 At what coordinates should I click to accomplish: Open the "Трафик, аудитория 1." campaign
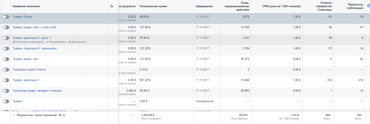(26, 80)
